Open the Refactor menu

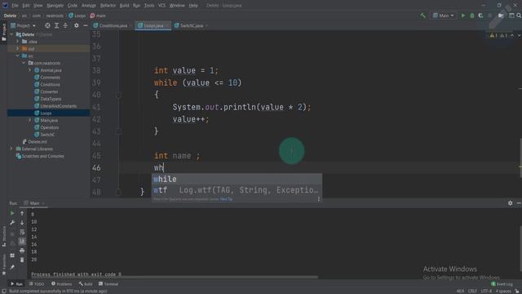(108, 6)
